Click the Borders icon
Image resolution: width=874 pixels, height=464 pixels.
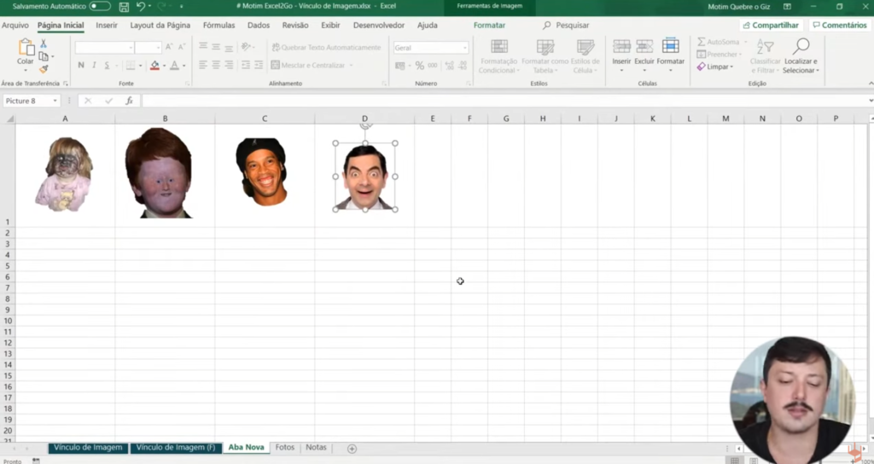[130, 65]
